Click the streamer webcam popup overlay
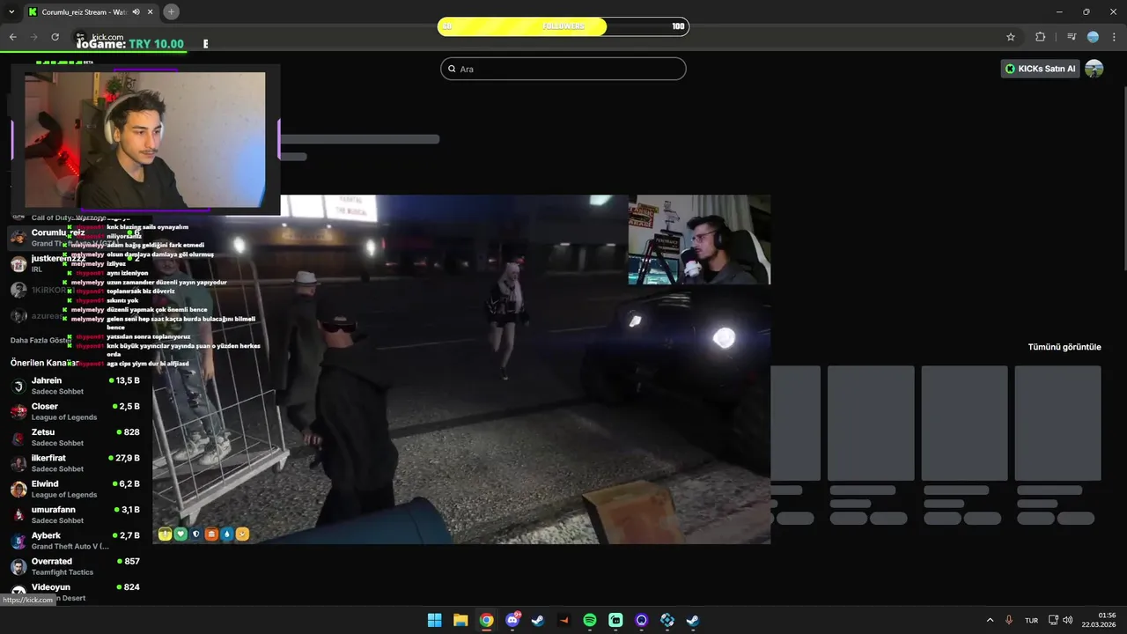The width and height of the screenshot is (1127, 634). coord(145,141)
